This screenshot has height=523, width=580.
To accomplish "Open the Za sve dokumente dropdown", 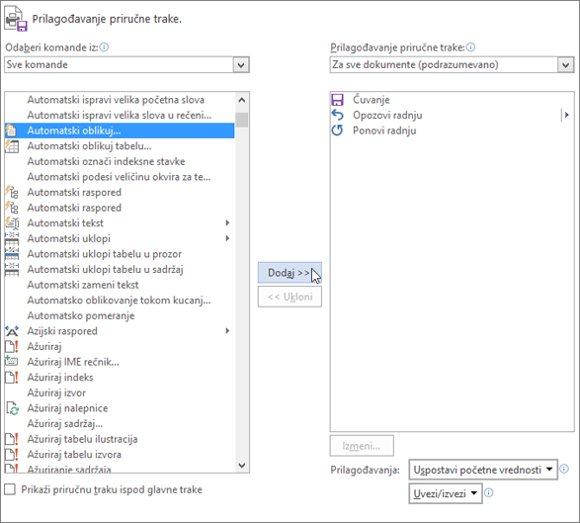I will (565, 65).
